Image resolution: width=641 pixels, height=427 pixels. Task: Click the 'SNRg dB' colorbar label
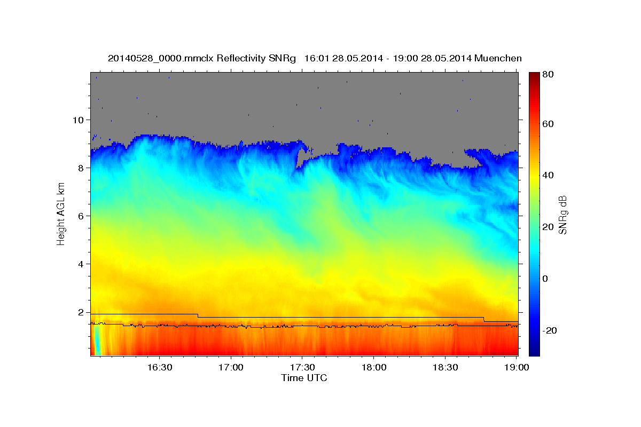click(562, 215)
